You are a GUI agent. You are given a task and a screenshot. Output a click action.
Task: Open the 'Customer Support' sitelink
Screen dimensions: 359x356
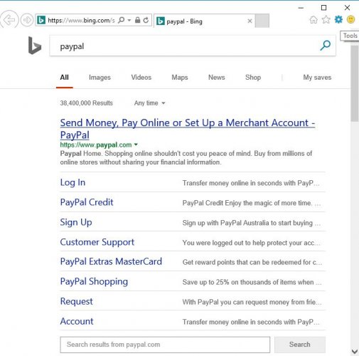click(97, 242)
